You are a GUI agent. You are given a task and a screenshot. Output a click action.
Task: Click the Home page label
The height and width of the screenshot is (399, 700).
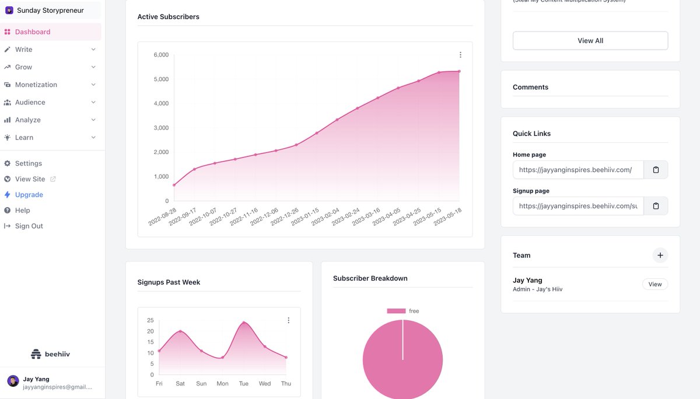tap(529, 155)
